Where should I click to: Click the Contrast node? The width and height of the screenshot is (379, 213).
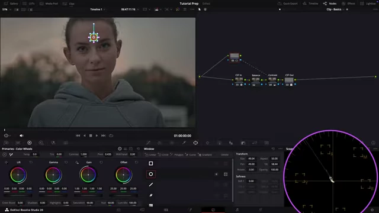[x=272, y=80]
